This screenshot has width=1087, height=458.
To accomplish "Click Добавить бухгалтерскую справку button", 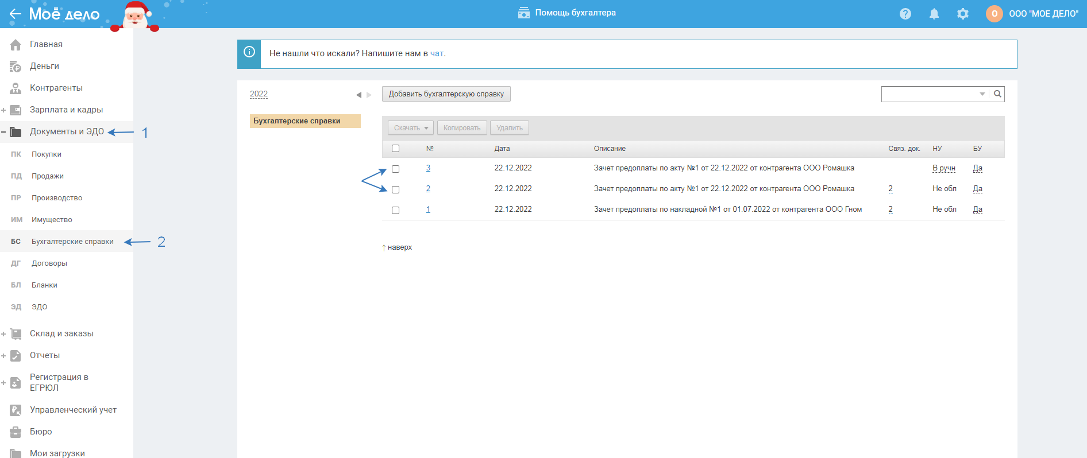I will (x=446, y=94).
